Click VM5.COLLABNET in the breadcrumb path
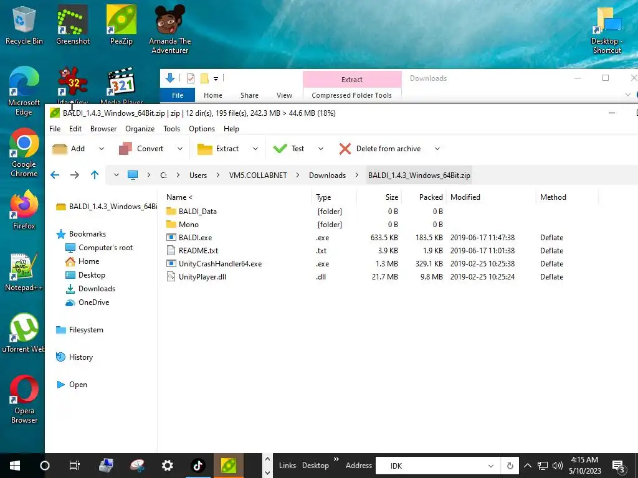Image resolution: width=638 pixels, height=478 pixels. (x=258, y=175)
